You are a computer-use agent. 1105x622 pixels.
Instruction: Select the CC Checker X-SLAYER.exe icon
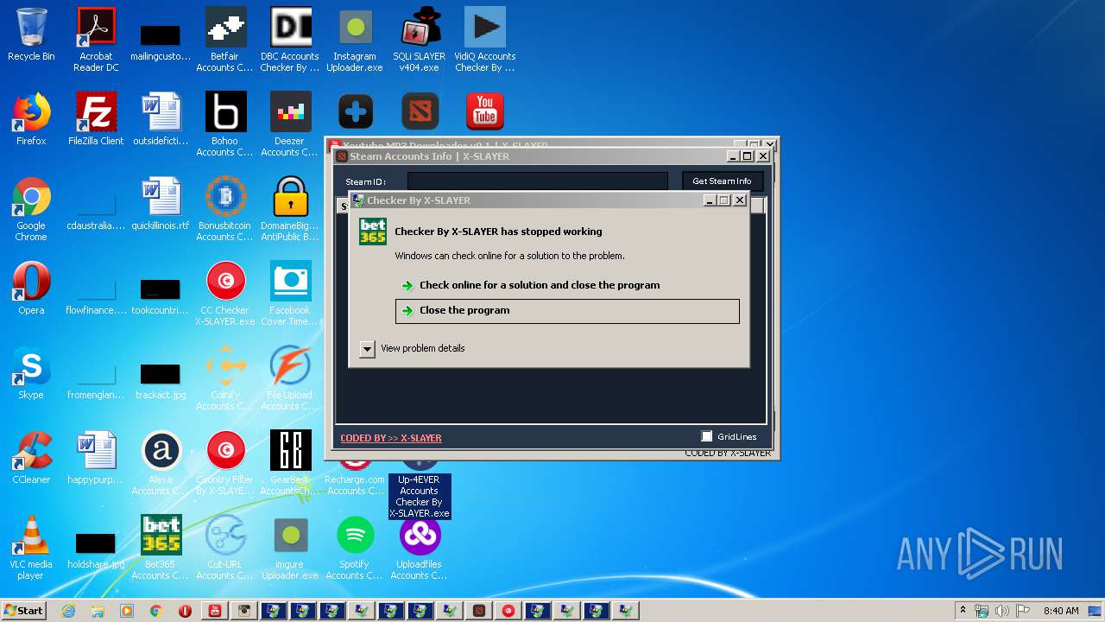[x=224, y=294]
